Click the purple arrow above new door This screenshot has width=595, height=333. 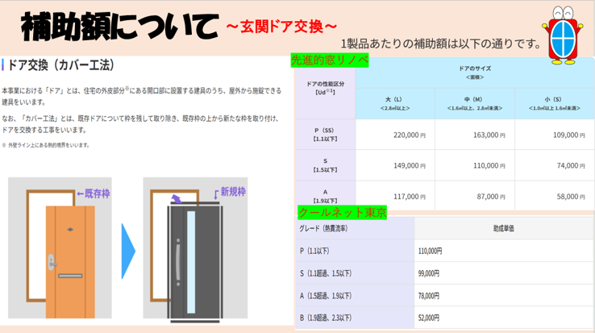[176, 198]
